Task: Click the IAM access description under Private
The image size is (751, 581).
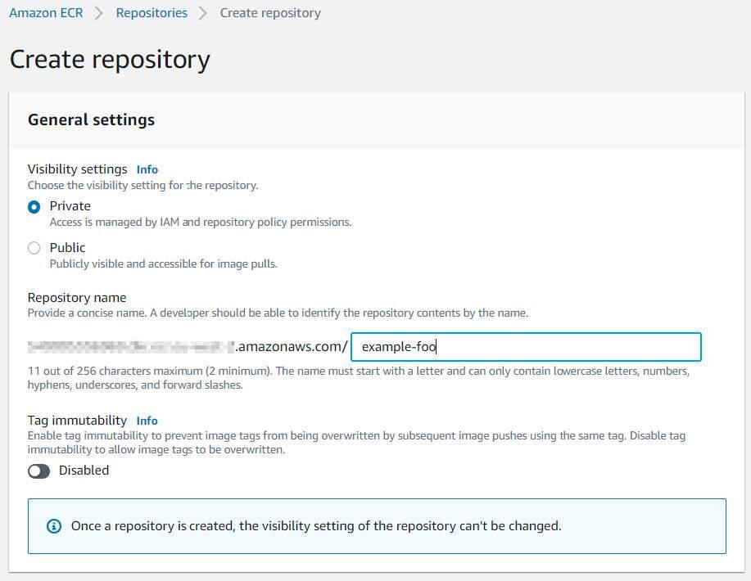Action: click(x=201, y=222)
